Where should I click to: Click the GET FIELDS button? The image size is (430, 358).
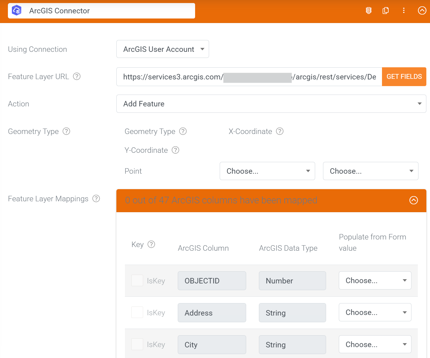(404, 77)
